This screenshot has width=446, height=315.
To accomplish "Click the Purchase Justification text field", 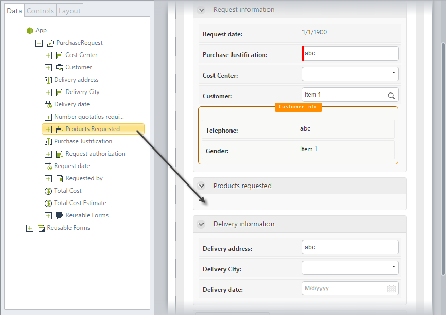I will 350,53.
